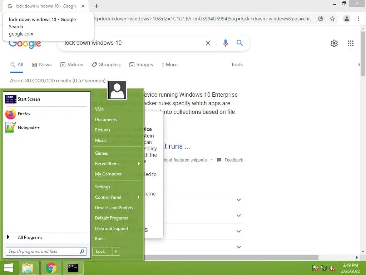Open Chrome three-dot menu
Image resolution: width=366 pixels, height=275 pixels.
point(358,19)
